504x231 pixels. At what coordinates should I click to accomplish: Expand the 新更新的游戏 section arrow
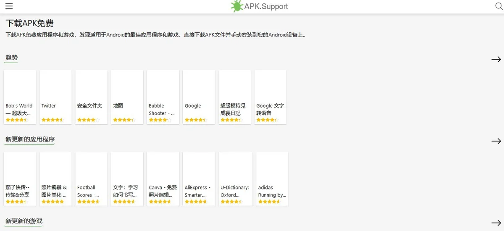496,223
